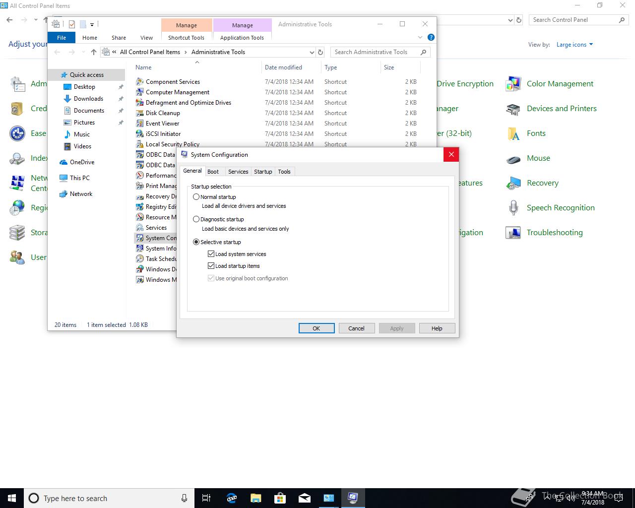635x508 pixels.
Task: Select the Services gear icon in file list
Action: tap(140, 228)
